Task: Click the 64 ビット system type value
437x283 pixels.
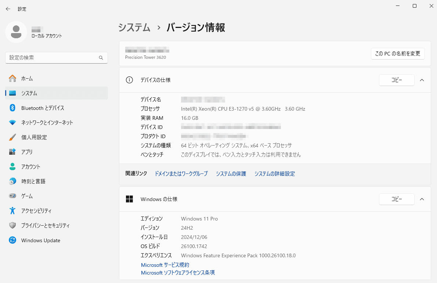Action: 236,146
